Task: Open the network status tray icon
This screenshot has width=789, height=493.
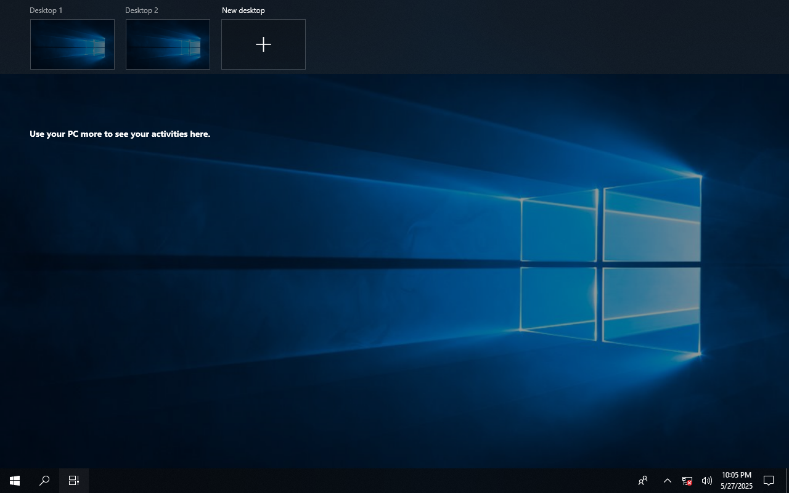Action: [x=687, y=481]
